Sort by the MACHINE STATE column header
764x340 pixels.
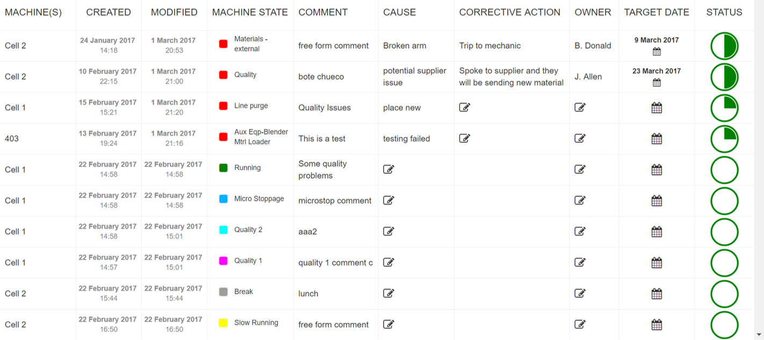[250, 12]
